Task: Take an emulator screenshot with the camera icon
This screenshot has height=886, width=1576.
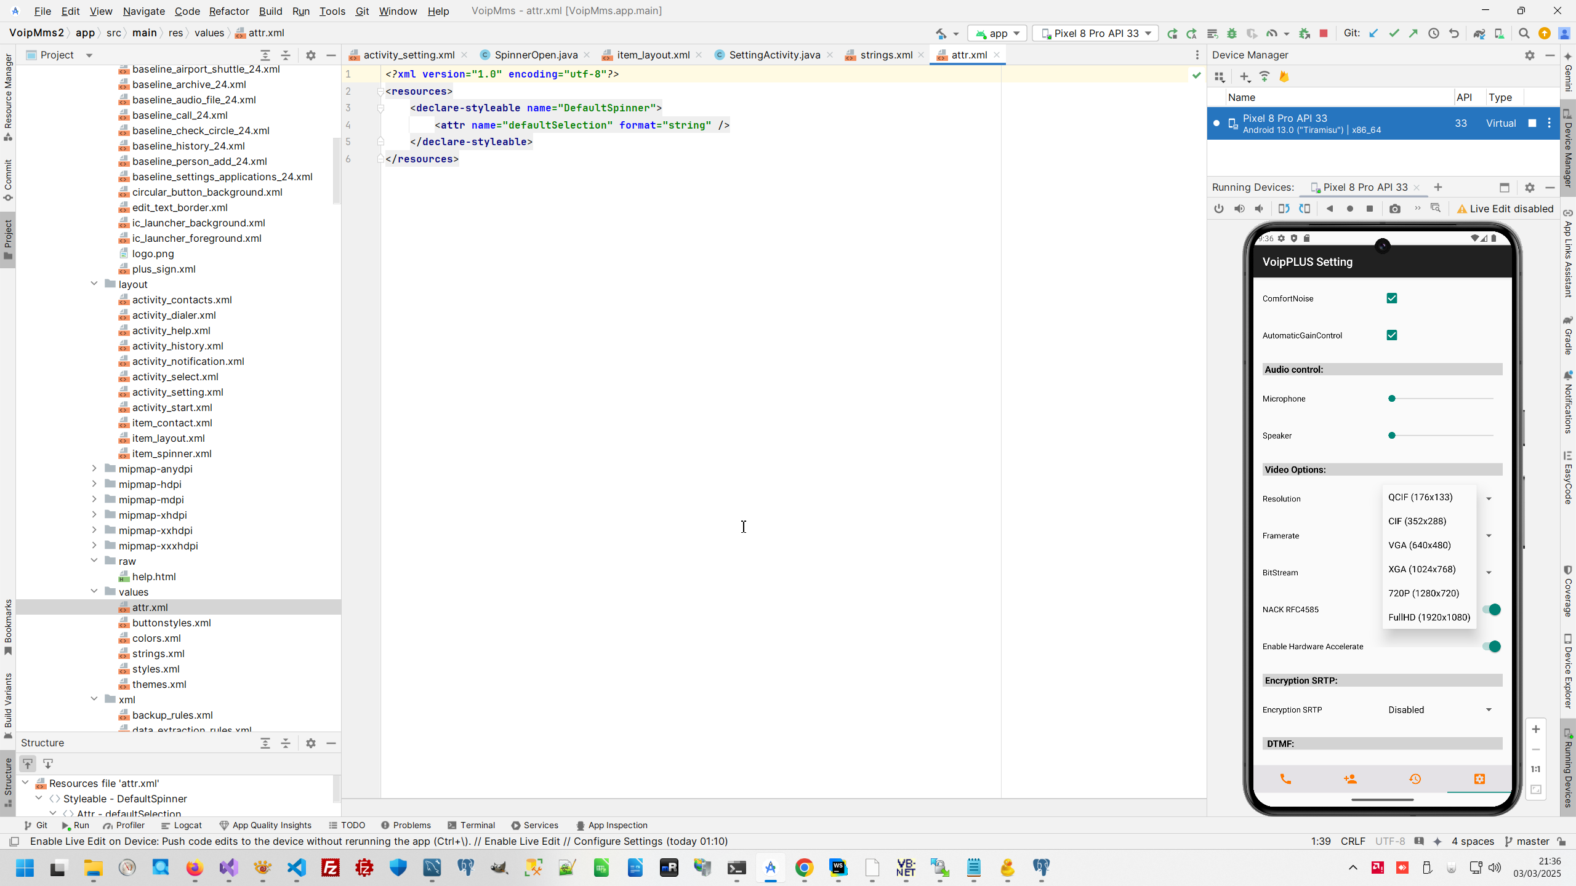Action: [x=1395, y=209]
